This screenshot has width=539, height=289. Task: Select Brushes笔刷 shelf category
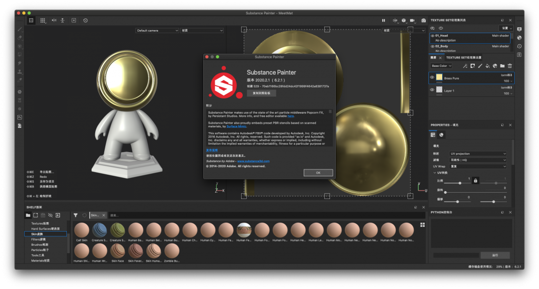click(39, 245)
